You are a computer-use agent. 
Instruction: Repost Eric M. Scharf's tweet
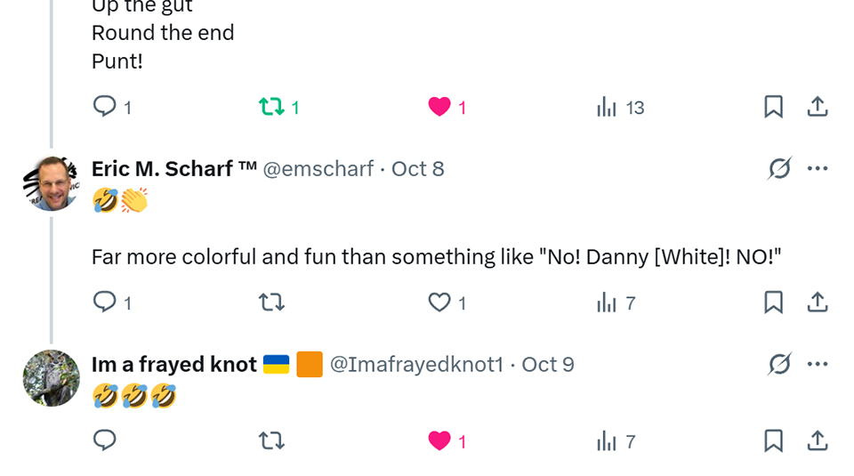pyautogui.click(x=271, y=303)
